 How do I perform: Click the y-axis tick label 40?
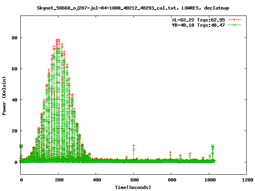14,100
